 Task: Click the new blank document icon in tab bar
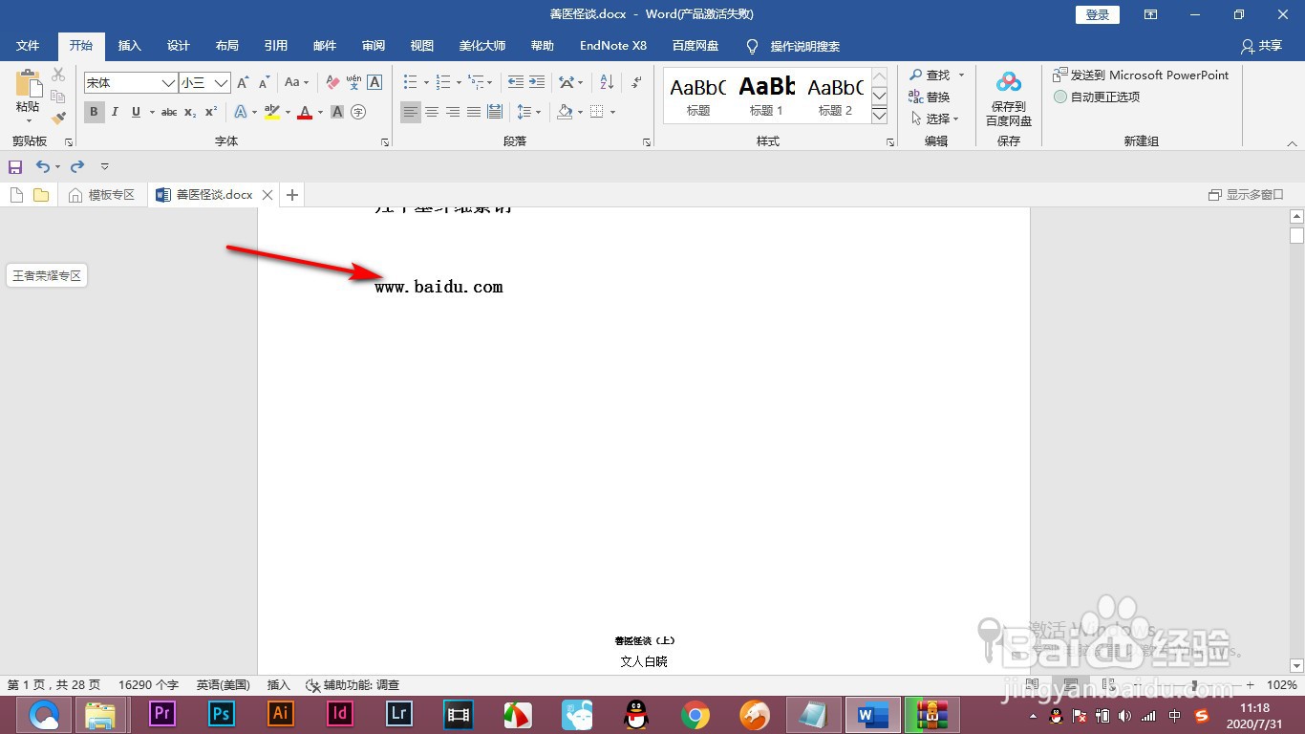16,195
